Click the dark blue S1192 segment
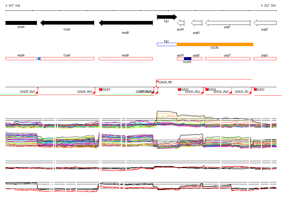The height and width of the screenshot is (197, 282). coord(187,58)
